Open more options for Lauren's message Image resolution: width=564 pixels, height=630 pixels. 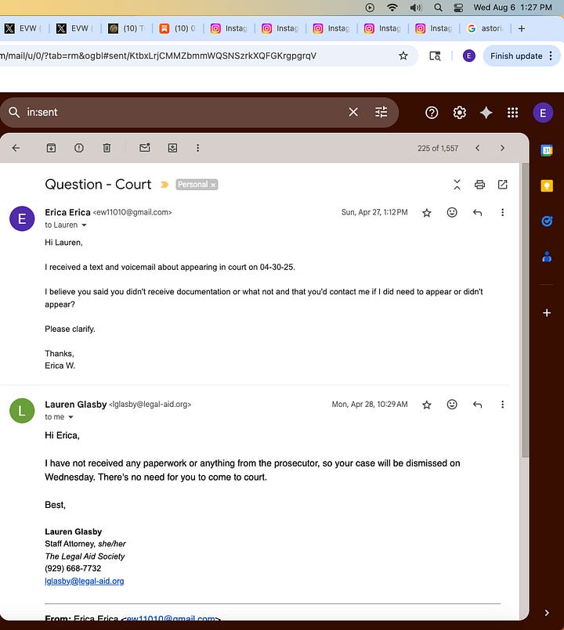502,404
